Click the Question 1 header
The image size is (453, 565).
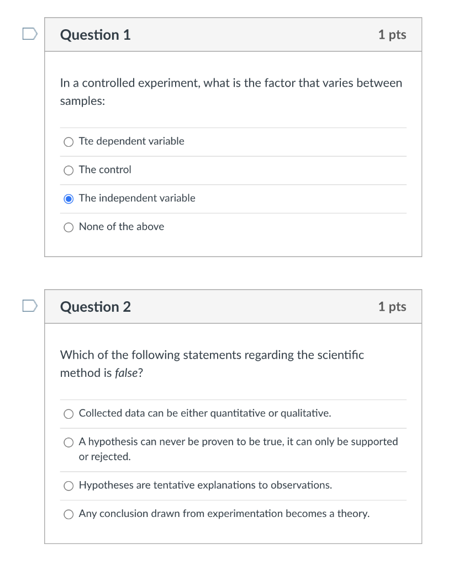[95, 34]
